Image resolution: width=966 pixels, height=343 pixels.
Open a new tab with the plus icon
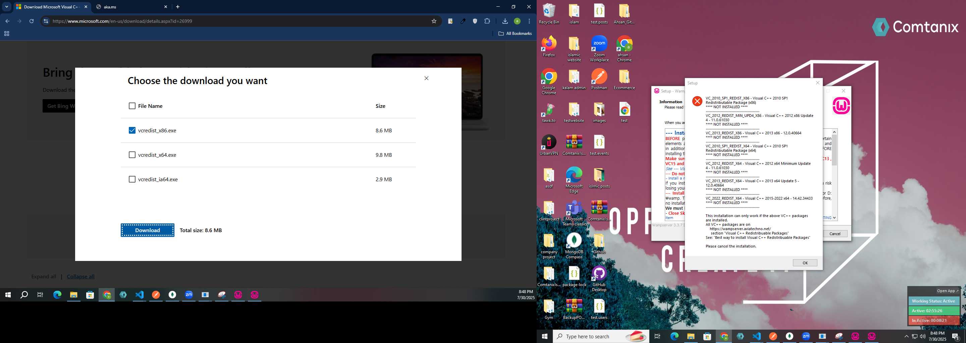click(178, 7)
